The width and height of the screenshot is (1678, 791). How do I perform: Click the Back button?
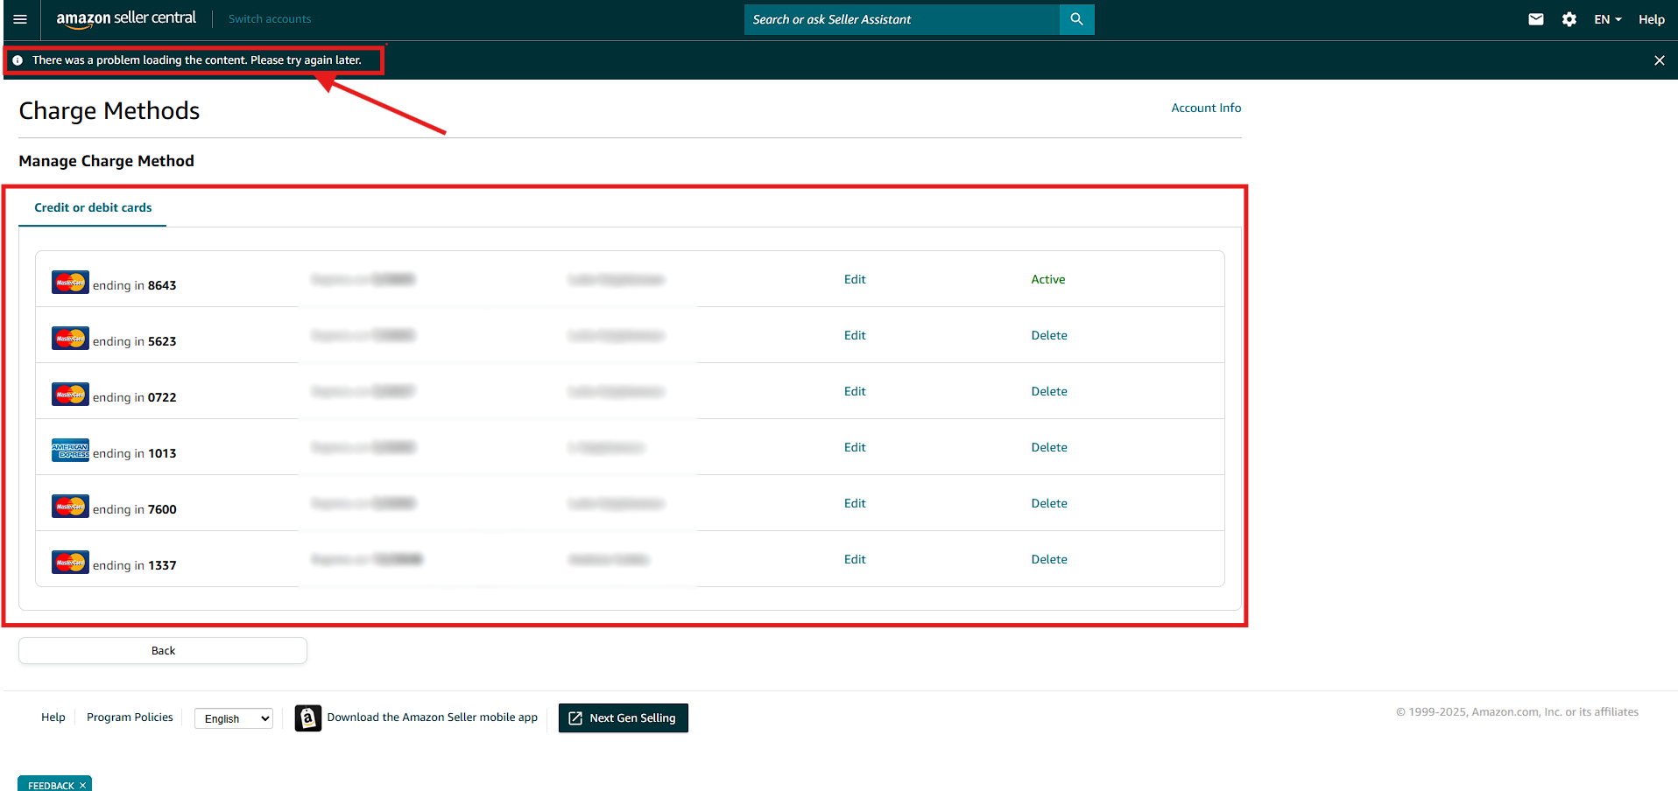(x=163, y=650)
